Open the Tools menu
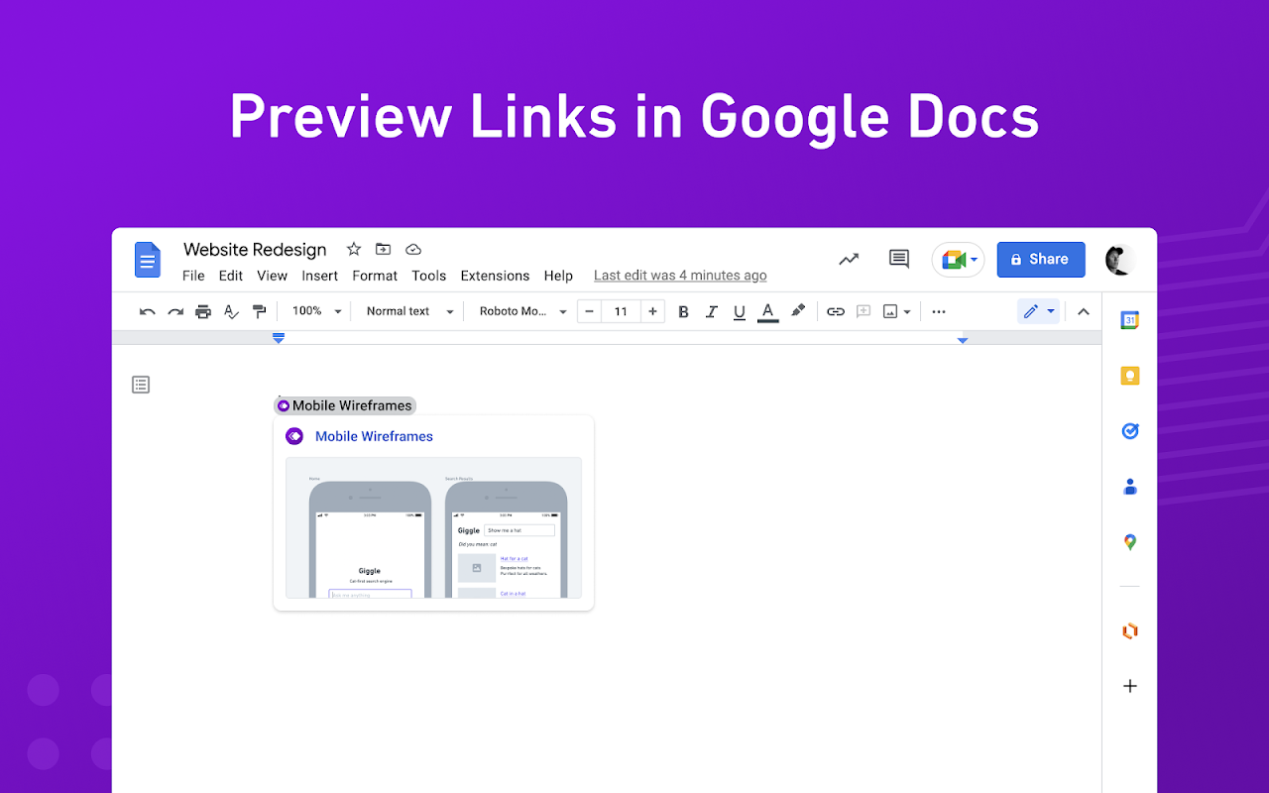1269x793 pixels. [429, 276]
